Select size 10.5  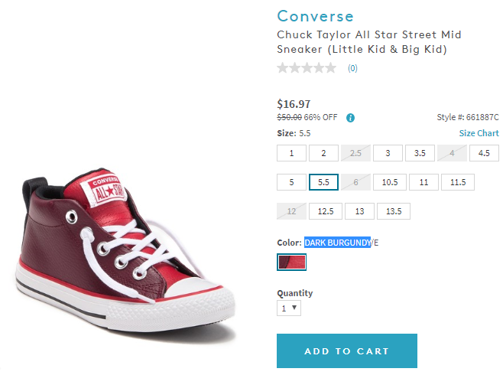click(388, 182)
